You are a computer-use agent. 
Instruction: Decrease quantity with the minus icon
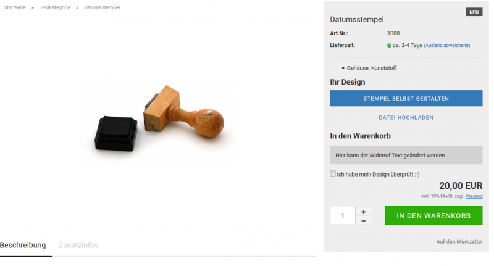coord(364,221)
